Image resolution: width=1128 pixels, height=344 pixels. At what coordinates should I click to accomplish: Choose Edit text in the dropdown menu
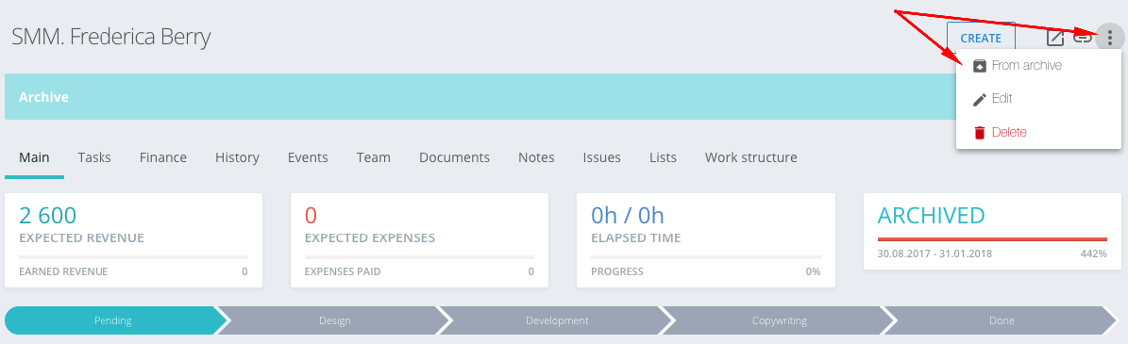pos(1002,99)
